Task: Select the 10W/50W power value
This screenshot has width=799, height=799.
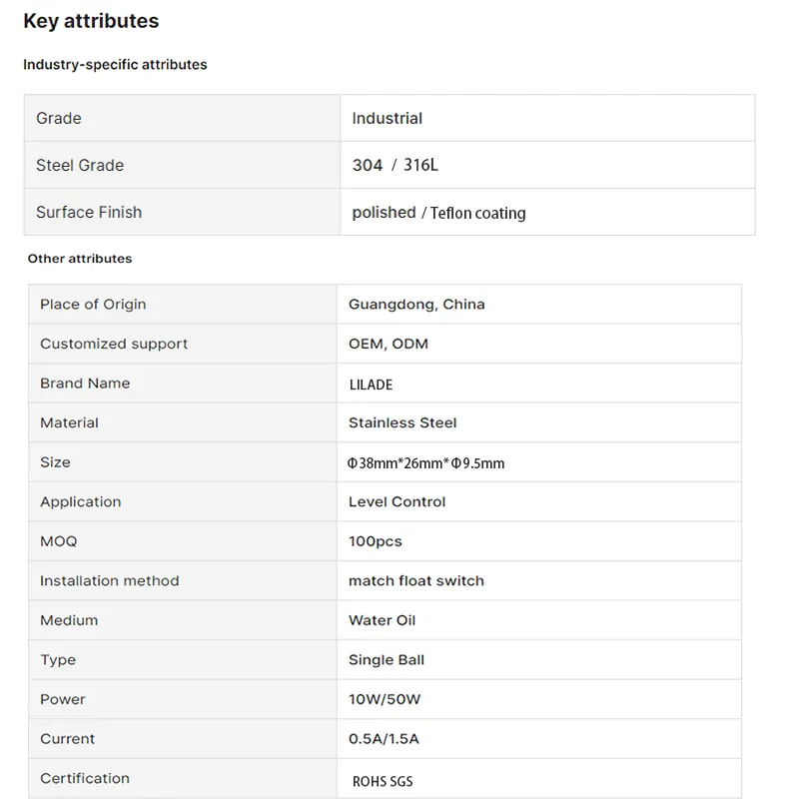Action: (385, 699)
